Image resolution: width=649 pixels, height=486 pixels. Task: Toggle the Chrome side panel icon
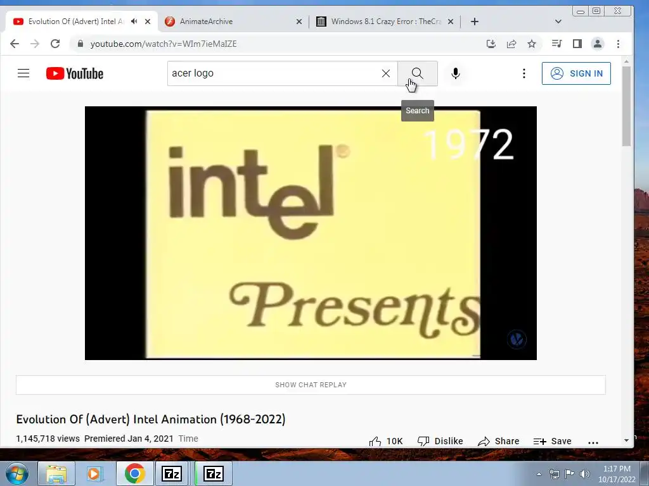[x=577, y=44]
